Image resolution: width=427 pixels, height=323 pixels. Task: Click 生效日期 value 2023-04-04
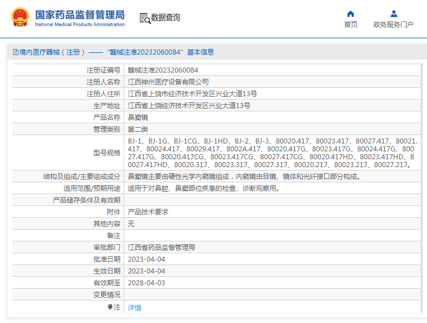[x=147, y=271]
